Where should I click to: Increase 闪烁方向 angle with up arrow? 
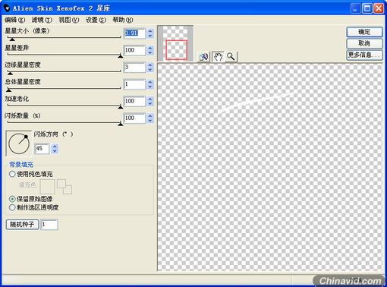(55, 146)
